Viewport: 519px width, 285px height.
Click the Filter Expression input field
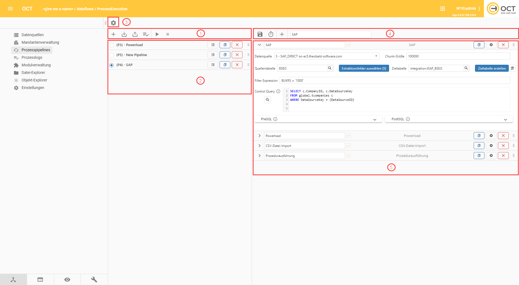(395, 81)
